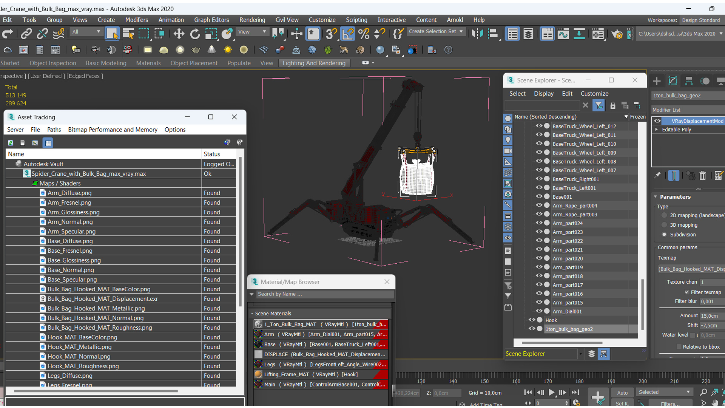Image resolution: width=725 pixels, height=408 pixels.
Task: Click Pin Stack icon
Action: tap(657, 176)
